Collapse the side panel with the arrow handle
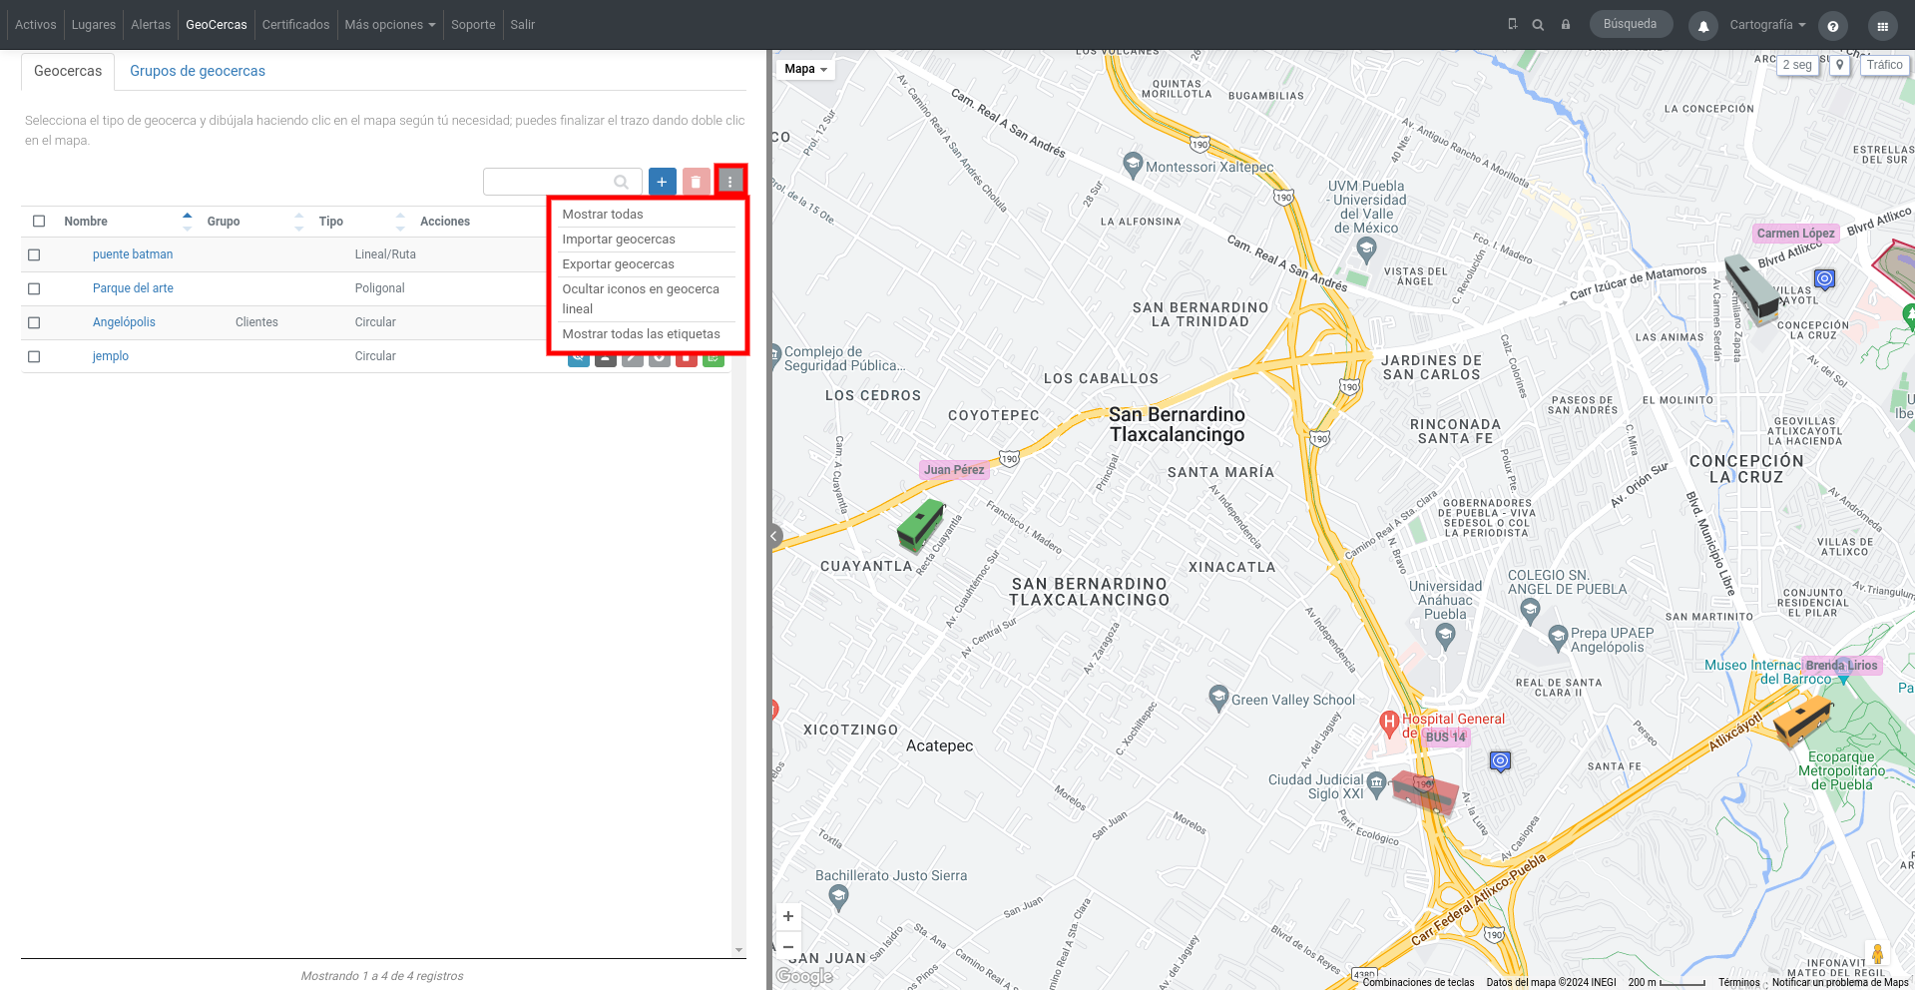This screenshot has height=990, width=1915. [773, 536]
